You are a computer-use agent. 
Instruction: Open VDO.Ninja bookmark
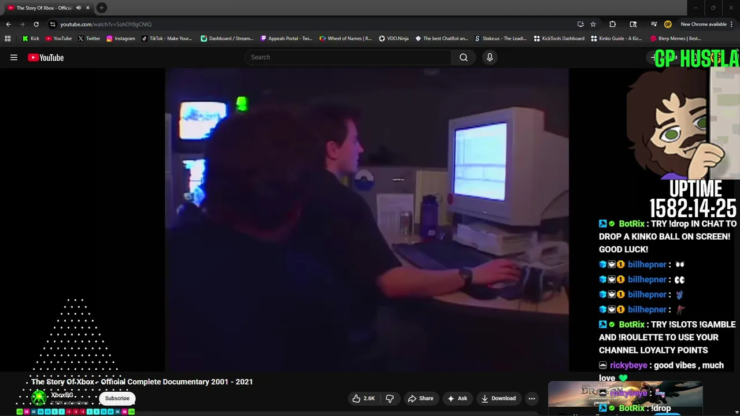(x=394, y=39)
